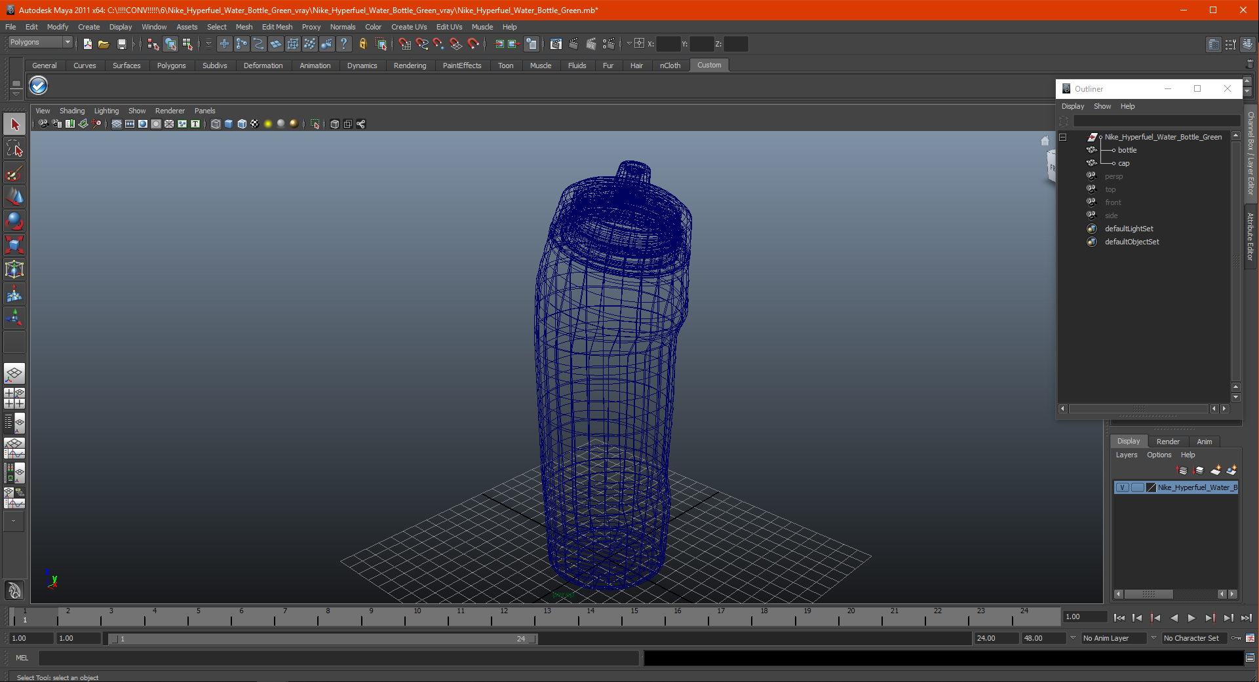Image resolution: width=1259 pixels, height=682 pixels.
Task: Click the Select camera icon in viewport toolbar
Action: (x=43, y=124)
